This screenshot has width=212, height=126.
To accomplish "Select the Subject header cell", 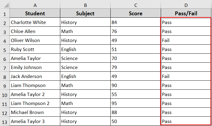I will pos(85,13).
